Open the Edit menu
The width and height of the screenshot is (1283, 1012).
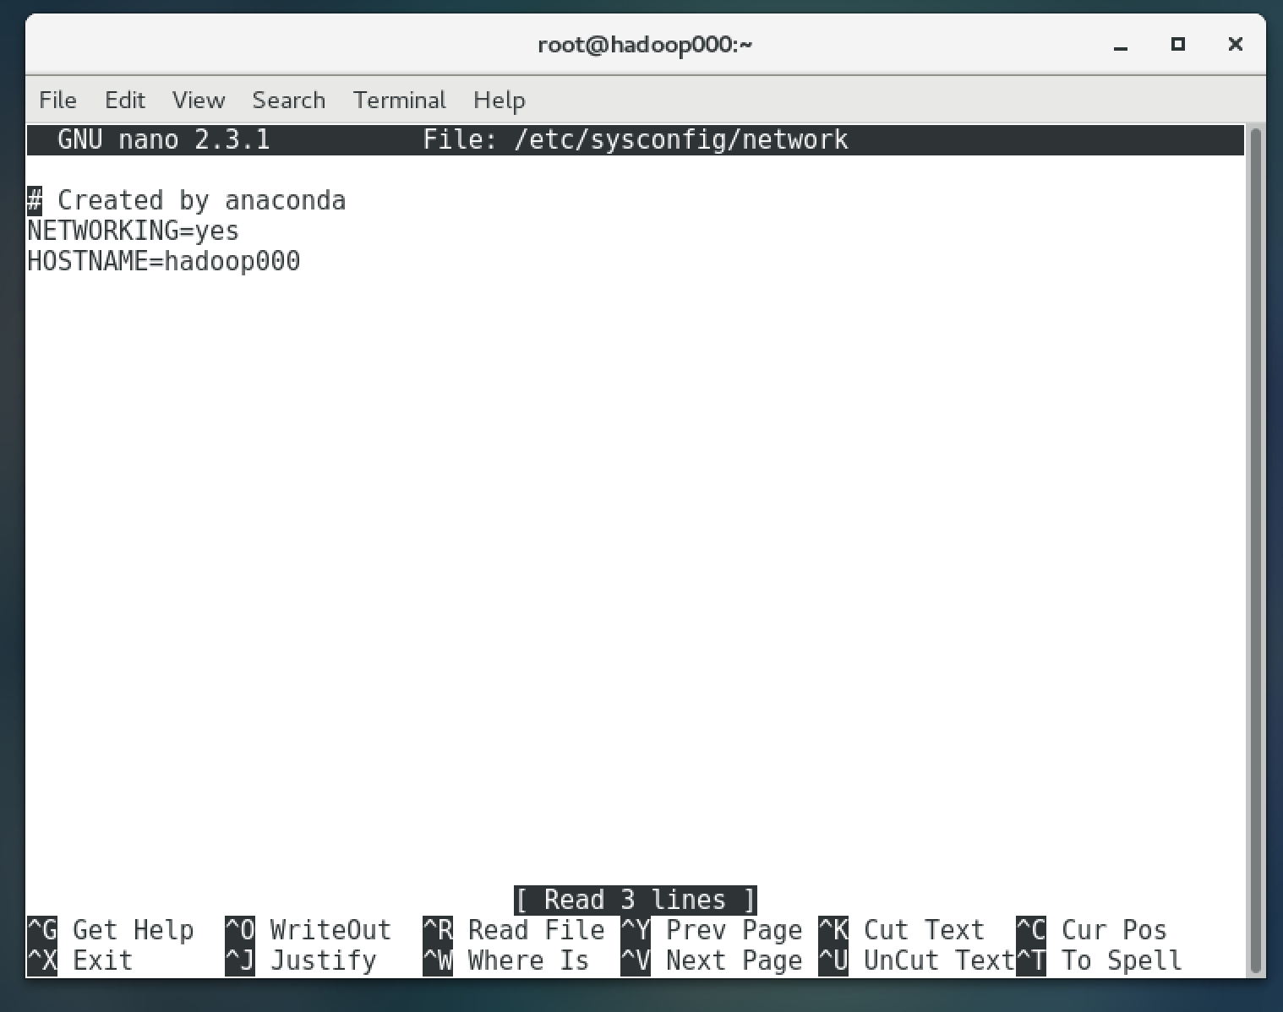pos(124,100)
